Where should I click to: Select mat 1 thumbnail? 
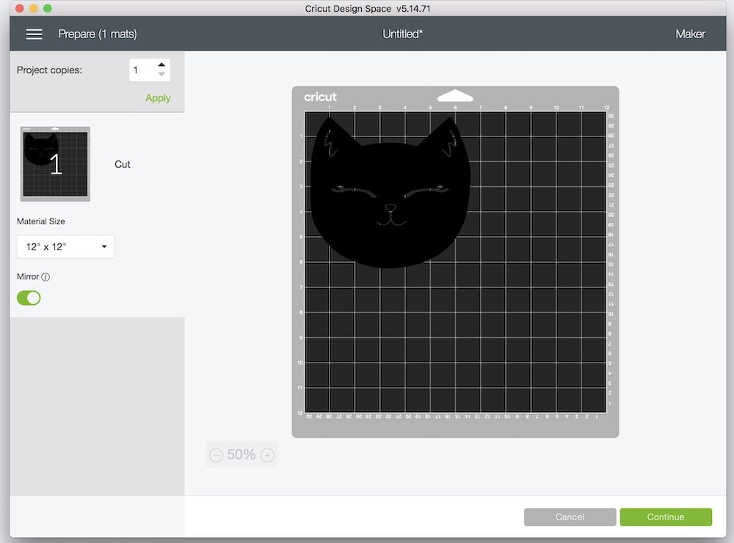point(55,164)
